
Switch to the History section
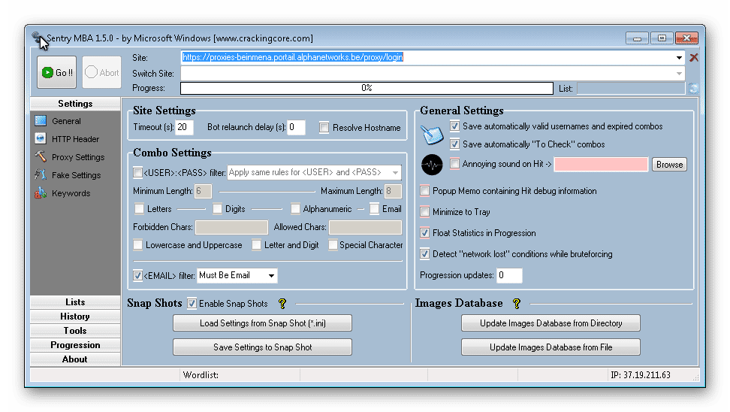(x=75, y=317)
